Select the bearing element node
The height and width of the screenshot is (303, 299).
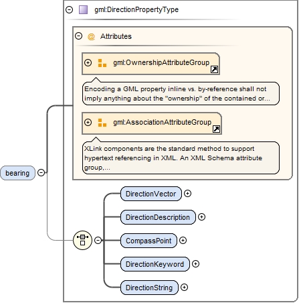pyautogui.click(x=17, y=173)
